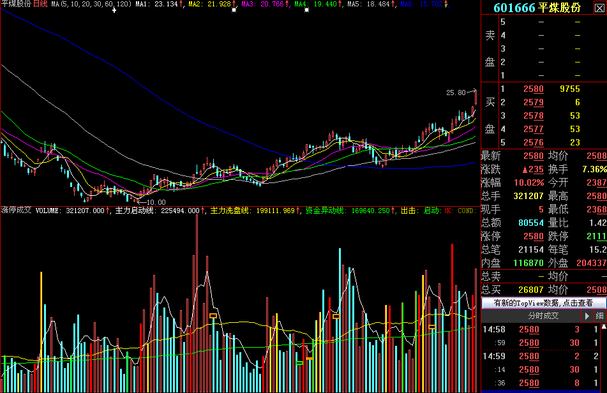607x393 pixels.
Task: Select buy level 5 price 2576
Action: pyautogui.click(x=534, y=142)
